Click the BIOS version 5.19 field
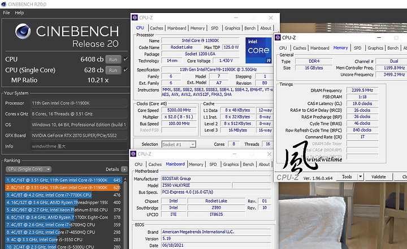The image size is (407, 249). tap(216, 238)
